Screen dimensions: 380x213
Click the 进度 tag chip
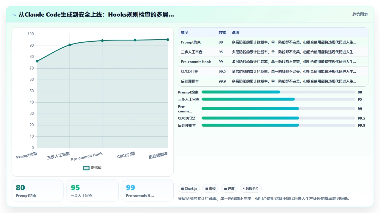(x=229, y=188)
